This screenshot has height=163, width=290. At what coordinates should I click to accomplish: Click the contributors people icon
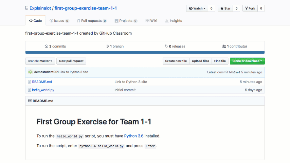(224, 46)
